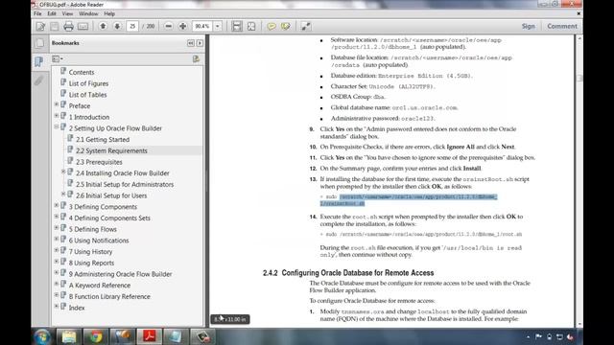The height and width of the screenshot is (345, 614).
Task: Click the email envelope toolbar icon
Action: coord(83,26)
